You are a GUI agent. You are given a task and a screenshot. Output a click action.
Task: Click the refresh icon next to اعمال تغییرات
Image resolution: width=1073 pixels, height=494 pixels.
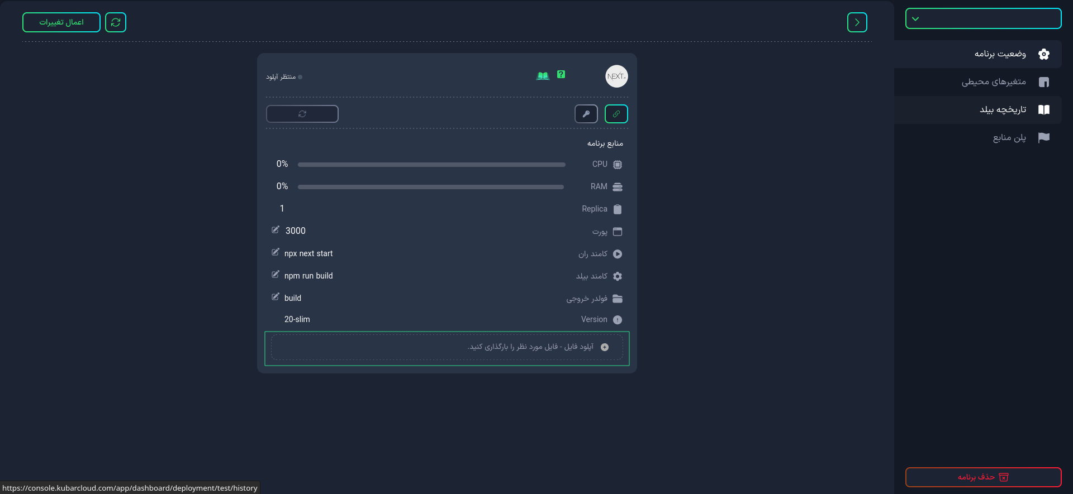click(116, 22)
